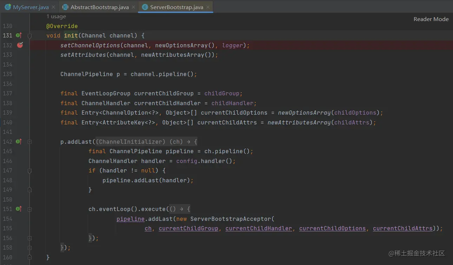Click channel.pipeline() call on line 135
Viewport: 453px width, 265px height.
(x=162, y=74)
